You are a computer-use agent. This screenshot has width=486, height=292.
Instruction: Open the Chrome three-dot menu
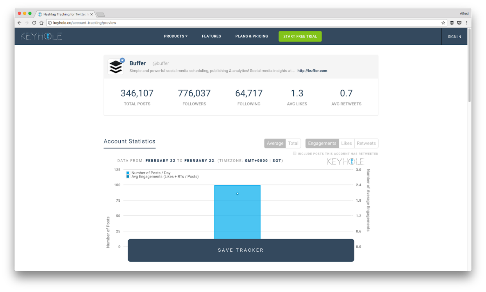coord(466,23)
